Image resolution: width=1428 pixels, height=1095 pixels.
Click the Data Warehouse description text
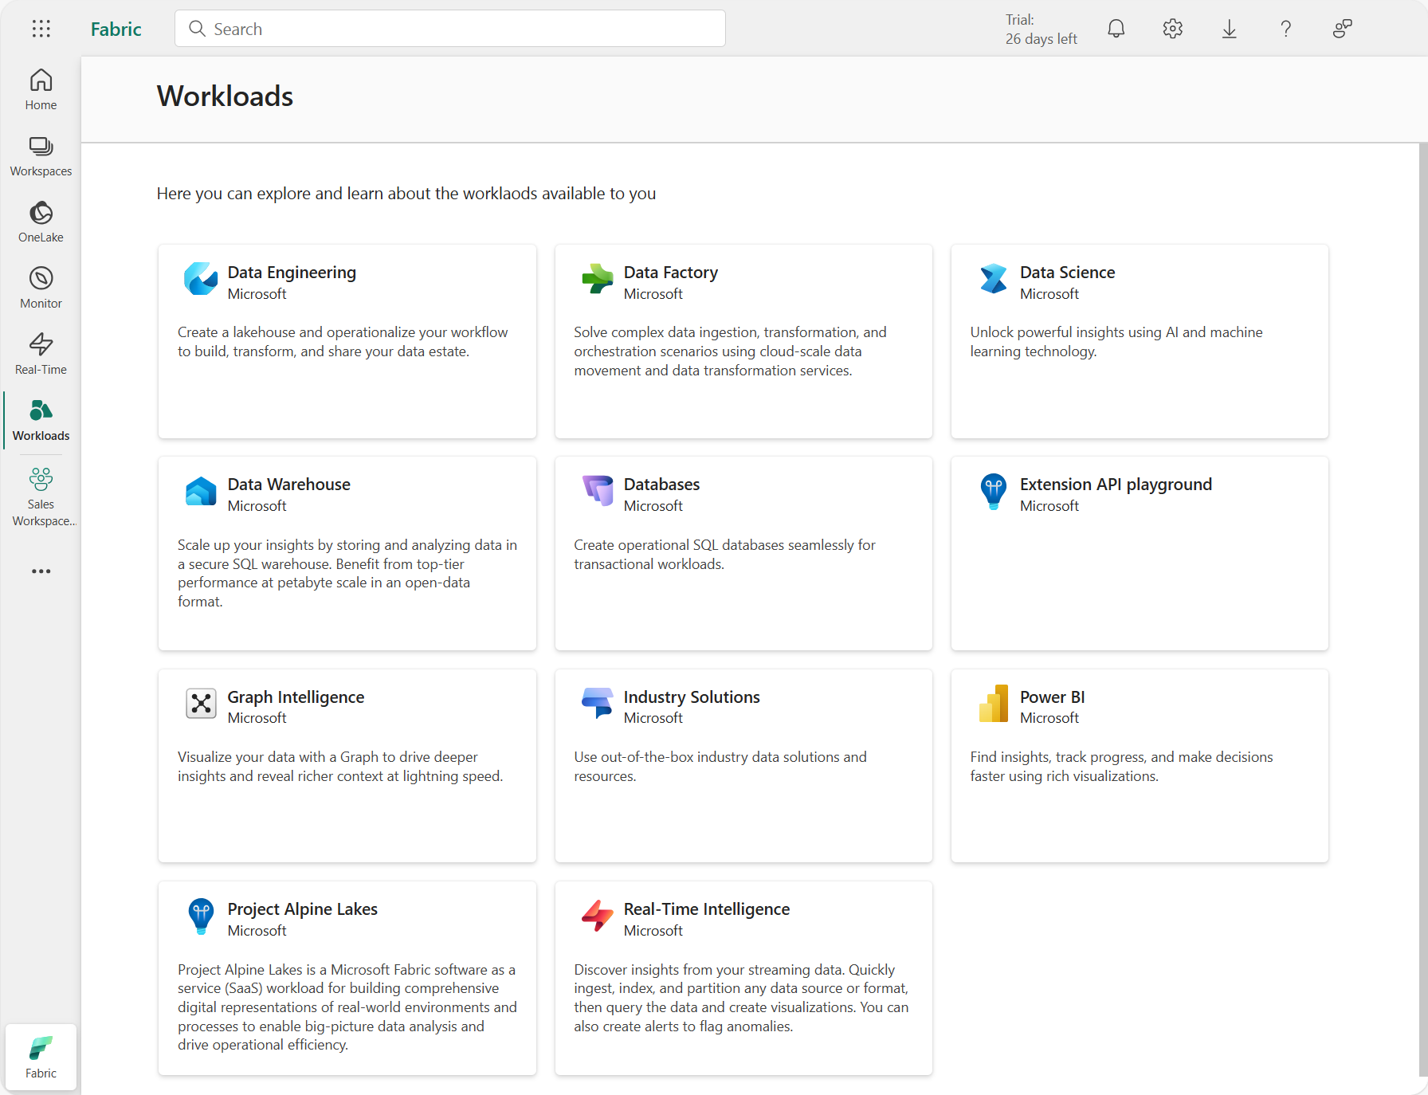tap(347, 573)
